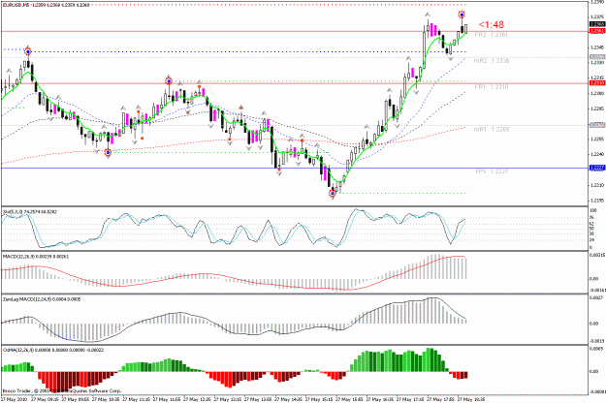
Task: Click the 27 May 15:55 time label
Action: coord(350,399)
